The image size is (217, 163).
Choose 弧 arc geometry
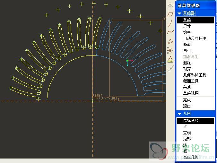[x=195, y=145]
